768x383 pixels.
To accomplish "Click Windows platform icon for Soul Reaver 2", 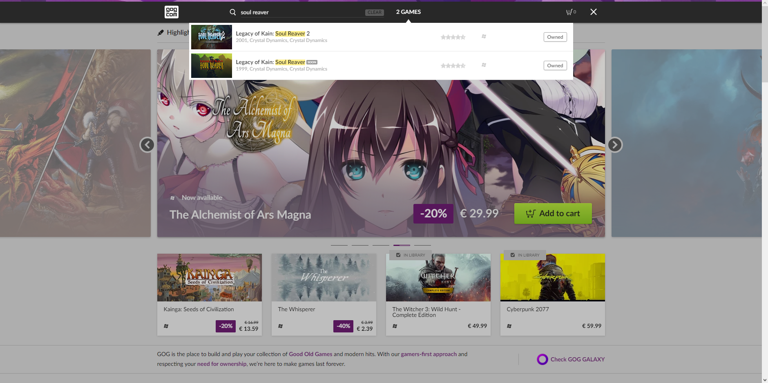I will click(484, 37).
